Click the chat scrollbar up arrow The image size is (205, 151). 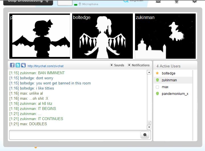pos(149,72)
